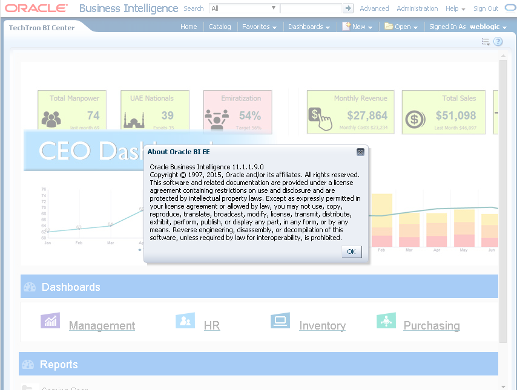Run search with the arrow button

(x=348, y=8)
